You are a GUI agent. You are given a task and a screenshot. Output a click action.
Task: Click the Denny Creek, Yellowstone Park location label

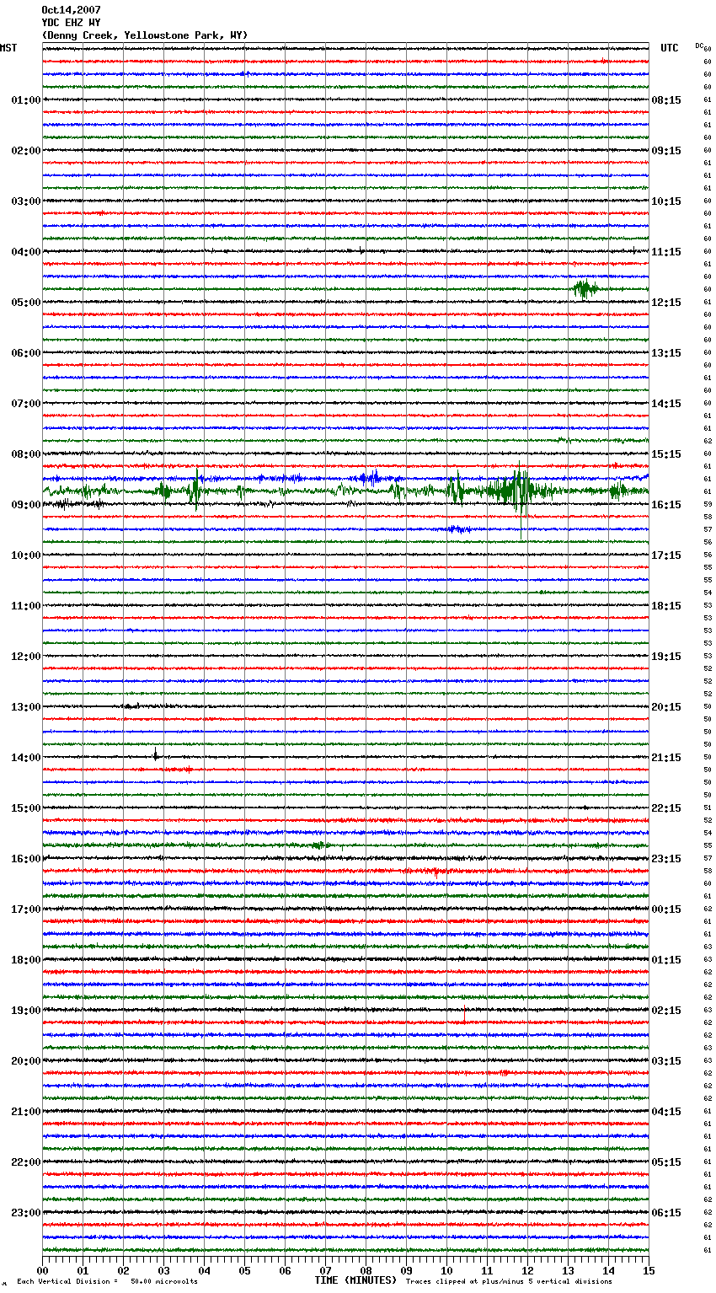(145, 35)
